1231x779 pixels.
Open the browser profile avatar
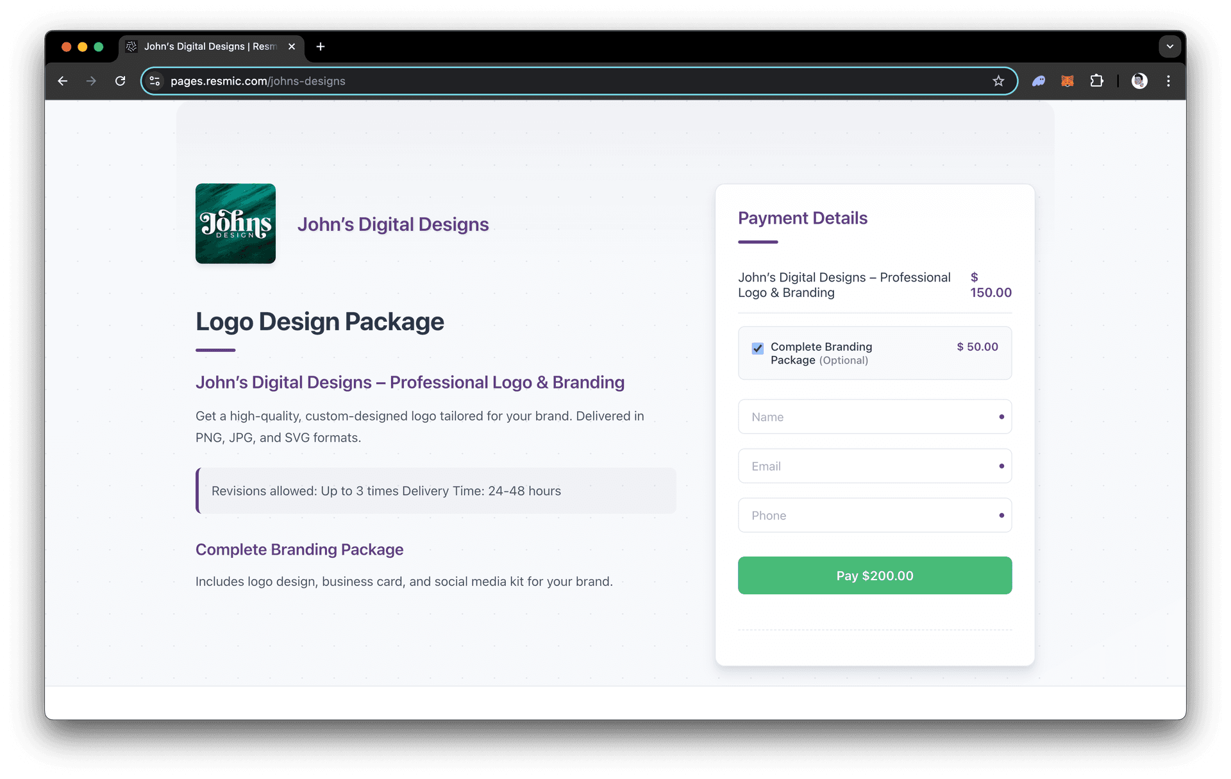pos(1139,81)
